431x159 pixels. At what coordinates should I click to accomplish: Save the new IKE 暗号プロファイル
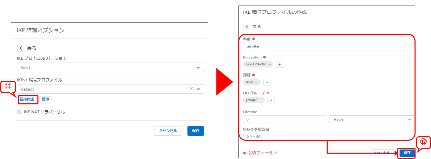click(x=407, y=153)
